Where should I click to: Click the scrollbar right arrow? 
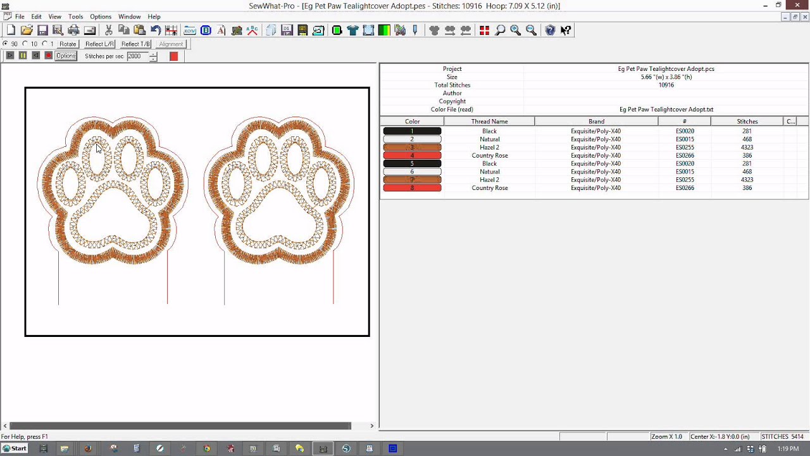point(372,426)
